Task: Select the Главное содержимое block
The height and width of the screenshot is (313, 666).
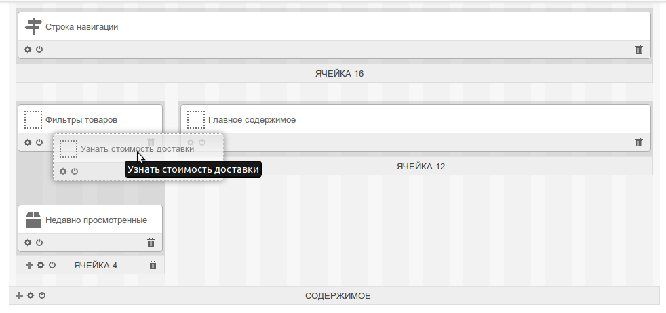Action: coord(252,120)
